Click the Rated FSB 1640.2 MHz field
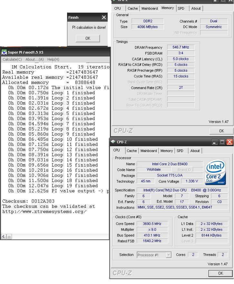The width and height of the screenshot is (234, 284). pos(152,241)
